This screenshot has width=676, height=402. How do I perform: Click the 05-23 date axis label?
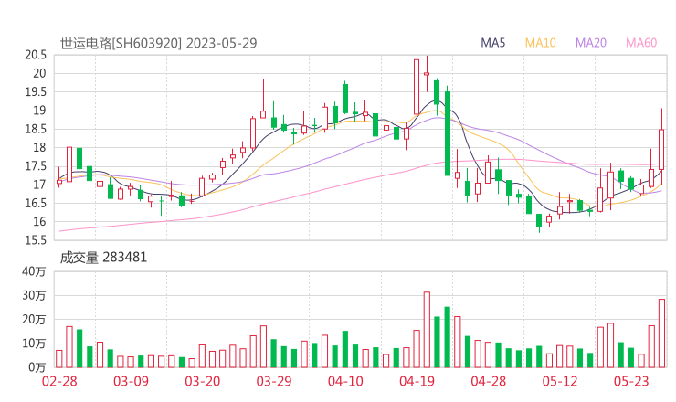pos(631,381)
